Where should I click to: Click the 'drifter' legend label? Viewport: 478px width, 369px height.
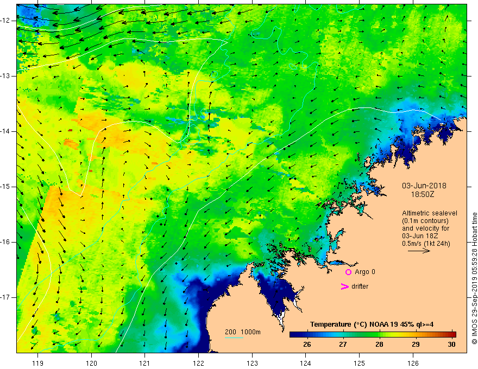(360, 287)
